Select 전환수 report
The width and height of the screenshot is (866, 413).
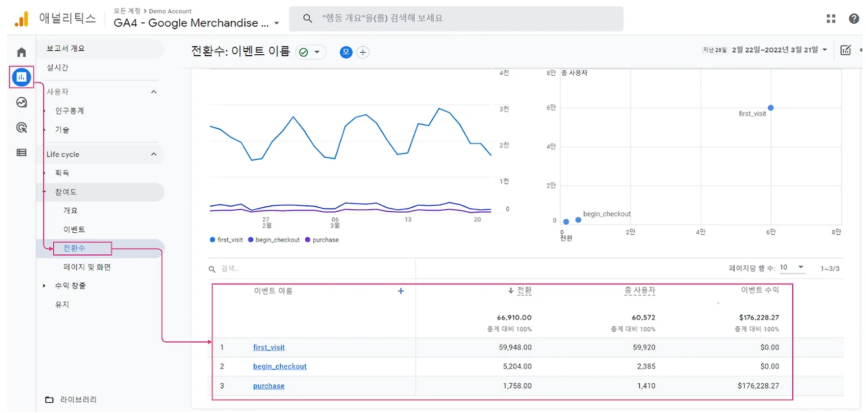tap(74, 248)
